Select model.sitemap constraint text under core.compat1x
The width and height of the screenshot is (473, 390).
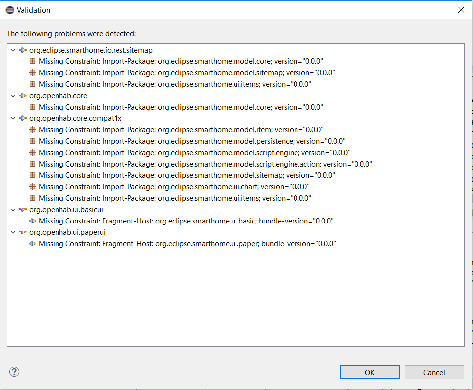click(187, 175)
